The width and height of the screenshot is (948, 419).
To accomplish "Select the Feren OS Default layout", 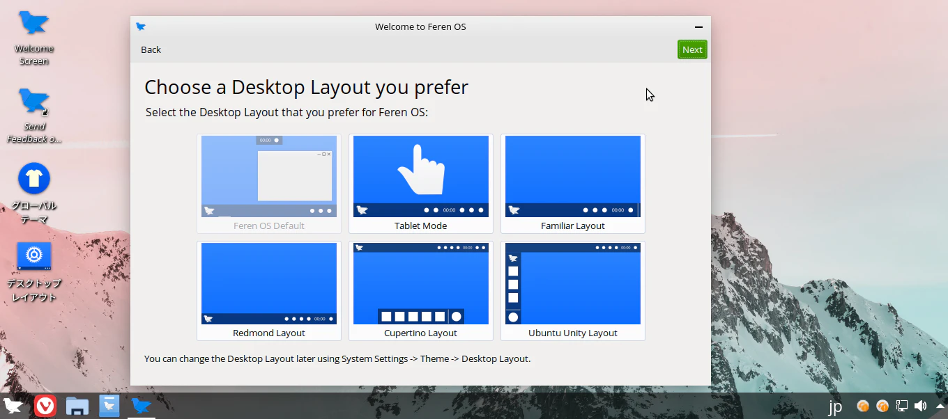I will (269, 184).
